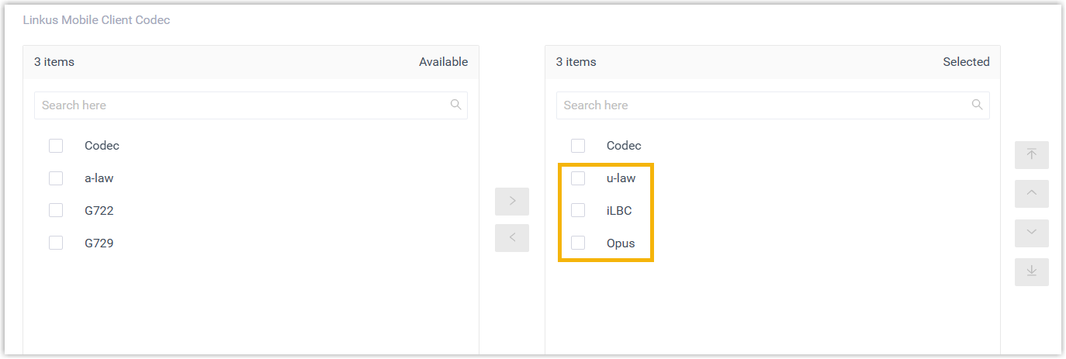
Task: Check the iLBC codec checkbox
Action: coord(578,211)
